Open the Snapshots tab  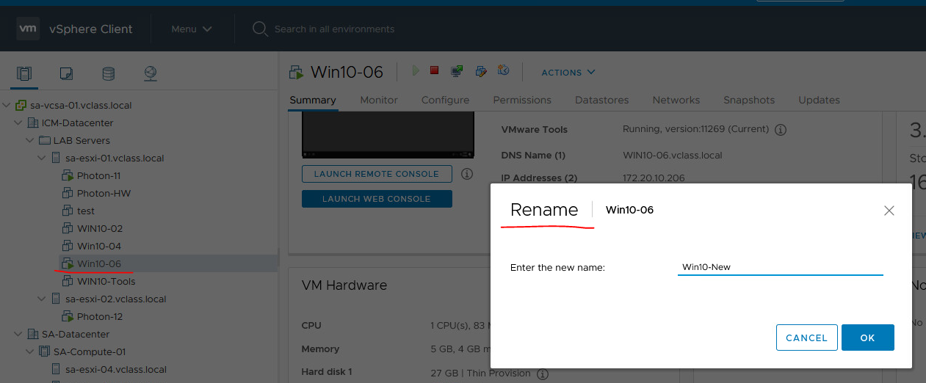point(749,100)
